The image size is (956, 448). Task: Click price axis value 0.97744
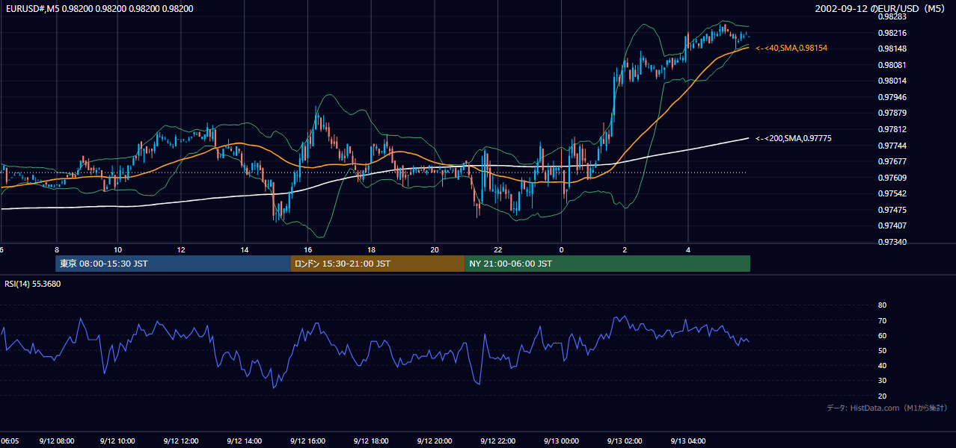point(892,145)
